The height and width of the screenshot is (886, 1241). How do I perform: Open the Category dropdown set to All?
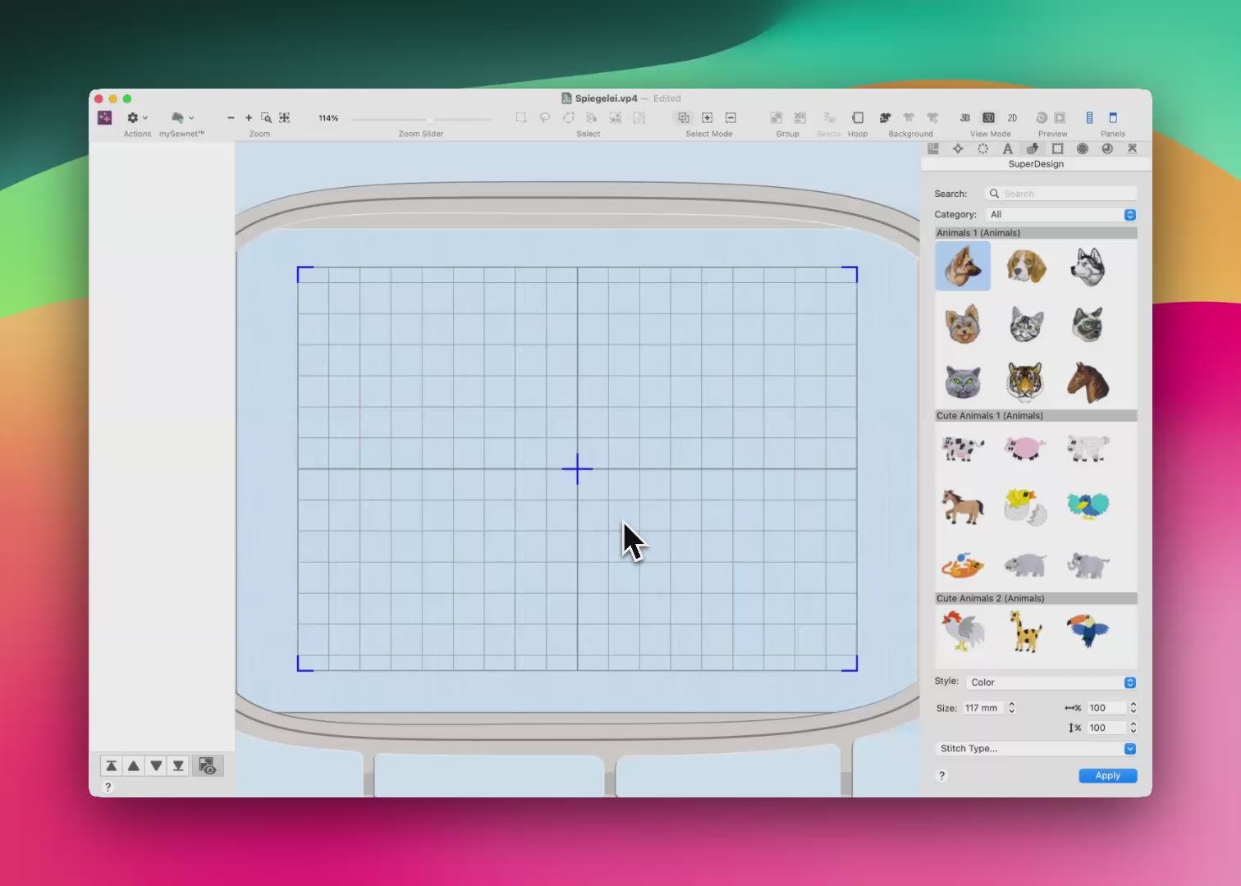point(1062,215)
